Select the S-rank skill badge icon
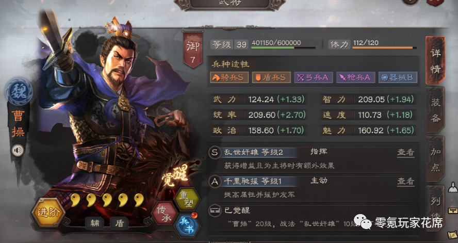 (x=215, y=153)
